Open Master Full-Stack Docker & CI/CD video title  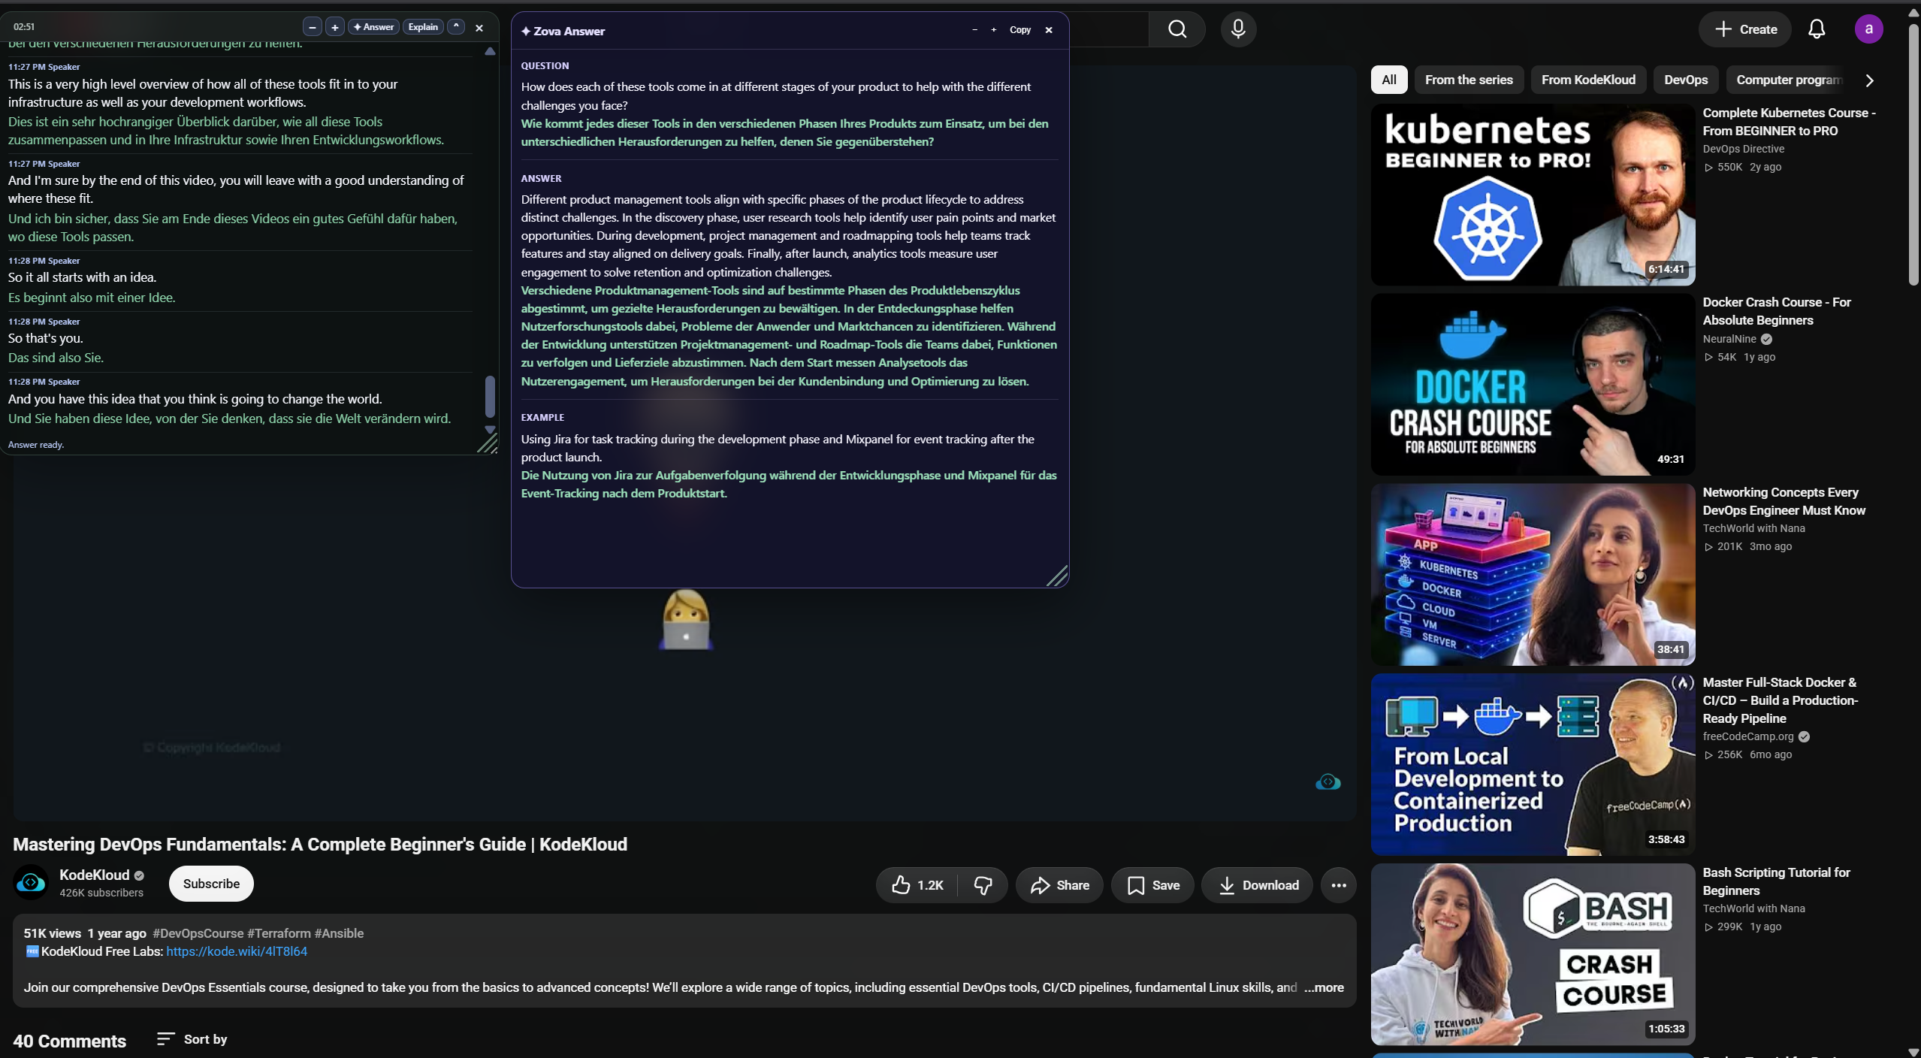pyautogui.click(x=1781, y=700)
